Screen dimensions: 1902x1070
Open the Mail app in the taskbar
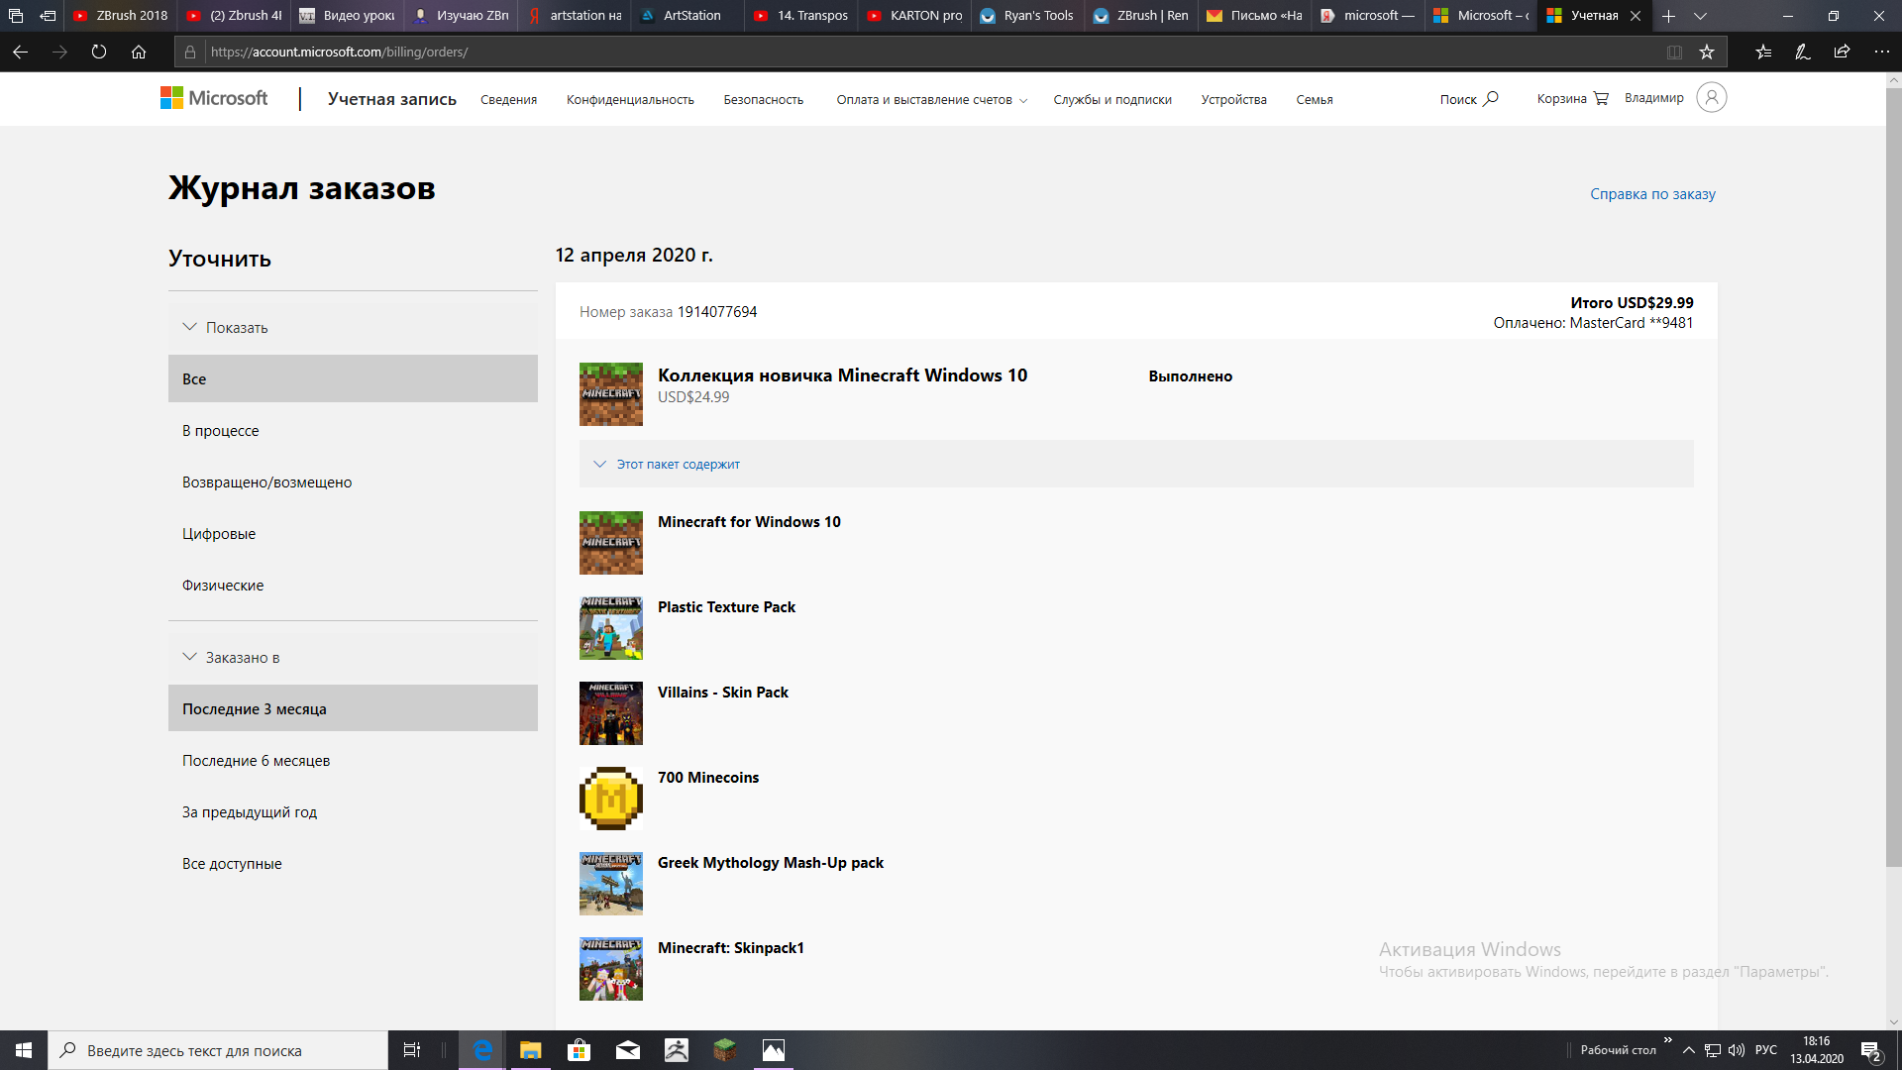click(628, 1050)
